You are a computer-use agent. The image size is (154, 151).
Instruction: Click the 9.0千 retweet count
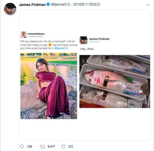click(51, 146)
